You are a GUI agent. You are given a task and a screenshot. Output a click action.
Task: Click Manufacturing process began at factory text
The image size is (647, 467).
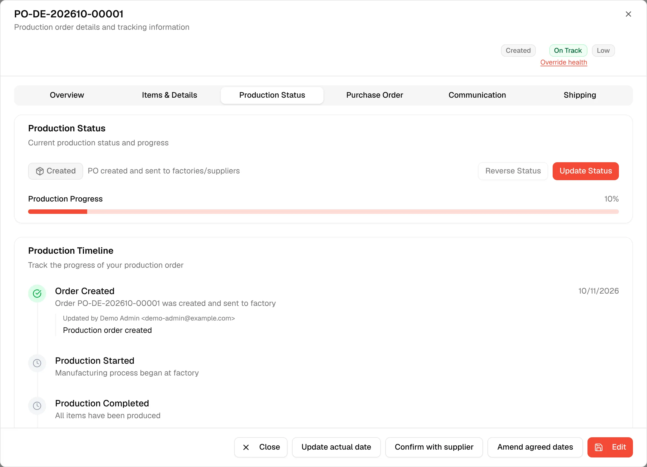(x=127, y=373)
